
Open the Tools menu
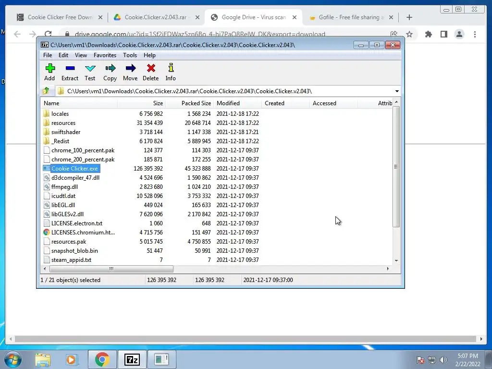click(x=130, y=55)
